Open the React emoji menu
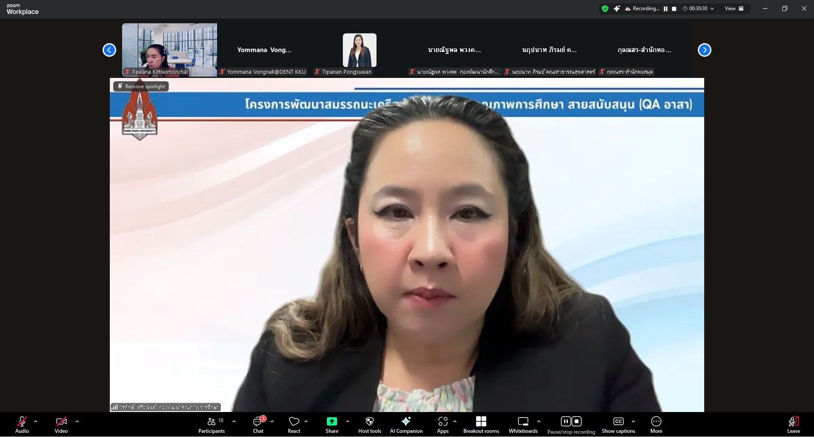 click(294, 425)
